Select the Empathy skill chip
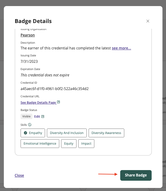 (33, 133)
